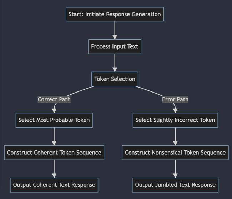Click the Select Slightly Incorrect Token node
Screen dimensions: 232x199
coord(175,120)
